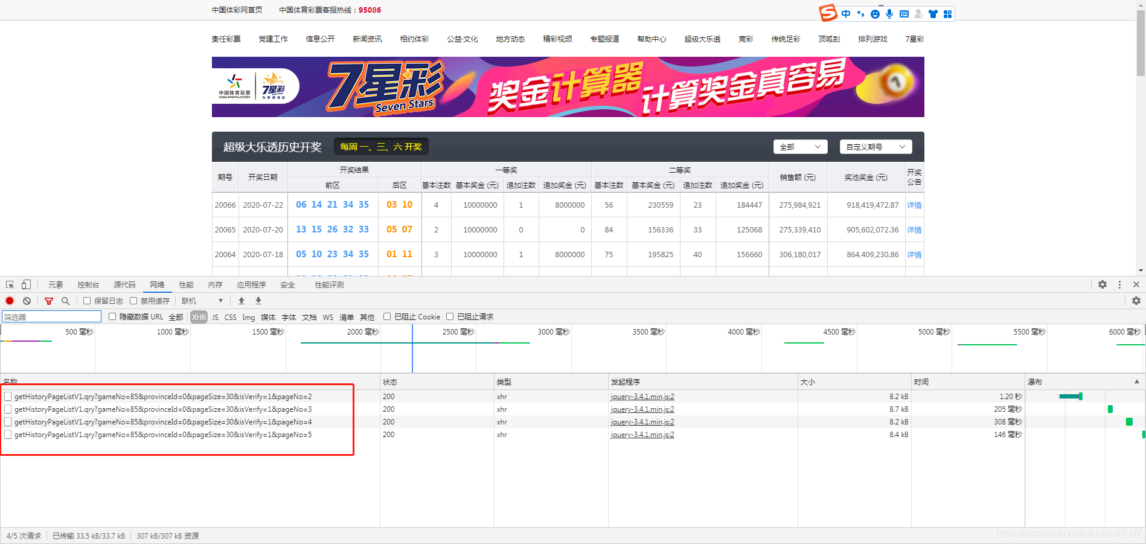Viewport: 1146px width, 544px height.
Task: Select the JS request type filter
Action: click(215, 317)
